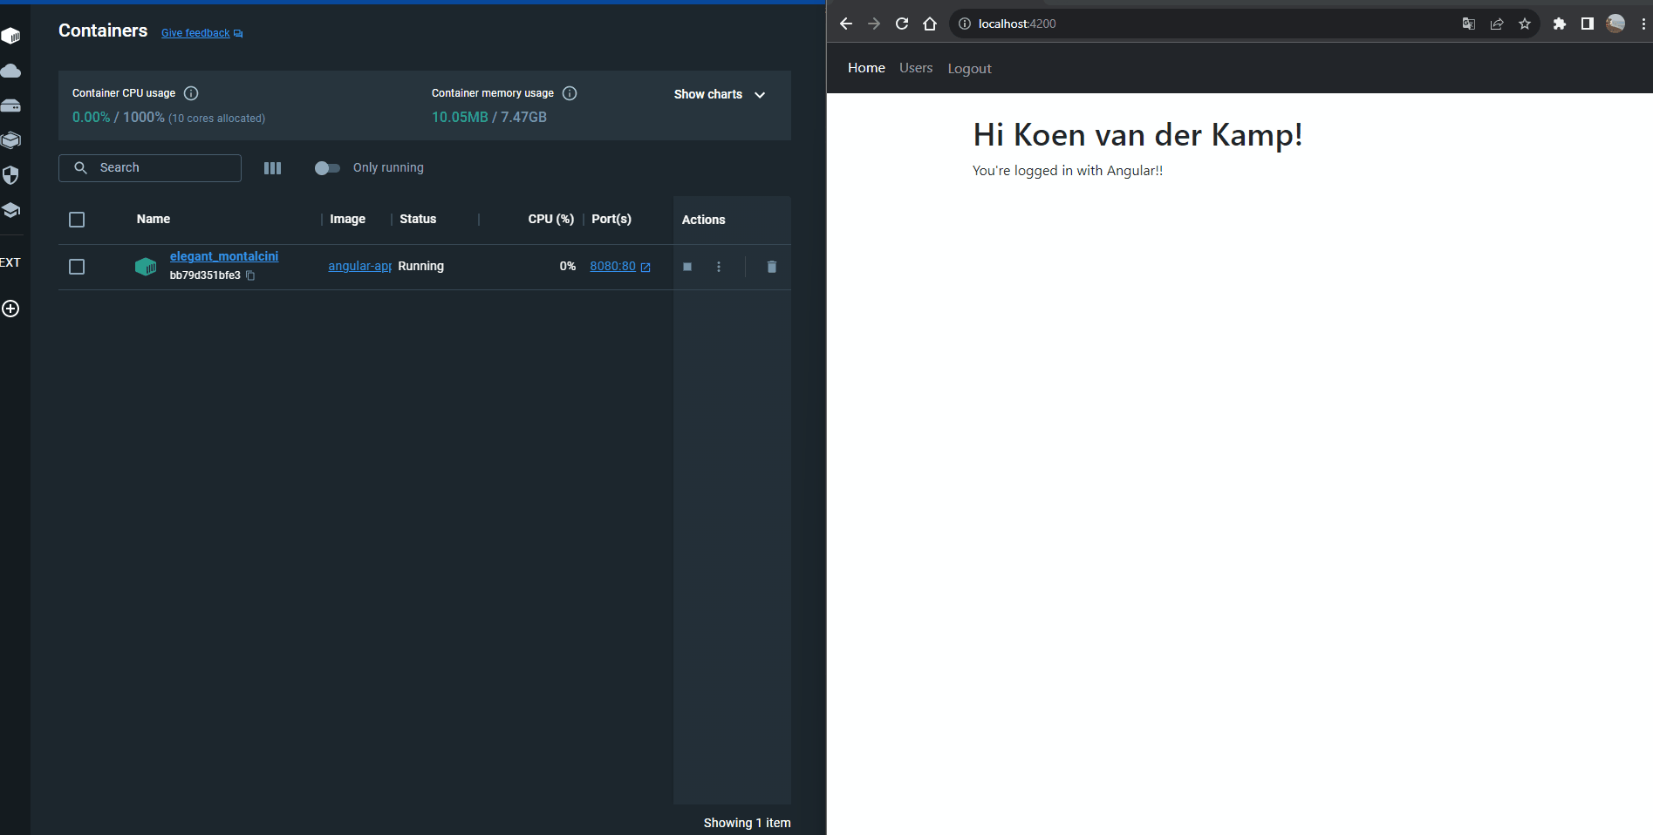Open elegant_montalcini container details link
1653x835 pixels.
point(224,256)
